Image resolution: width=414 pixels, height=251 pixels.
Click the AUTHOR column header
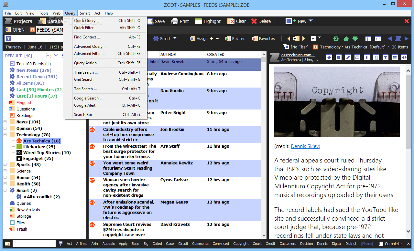click(x=182, y=55)
